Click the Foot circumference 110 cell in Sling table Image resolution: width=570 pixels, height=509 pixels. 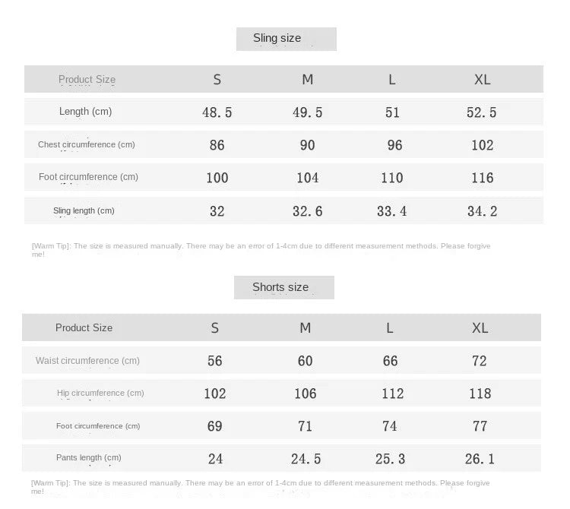tap(392, 178)
